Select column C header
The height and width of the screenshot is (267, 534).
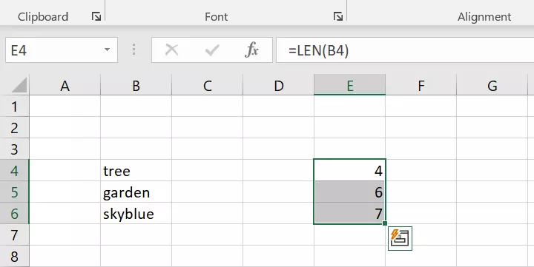[x=208, y=85]
